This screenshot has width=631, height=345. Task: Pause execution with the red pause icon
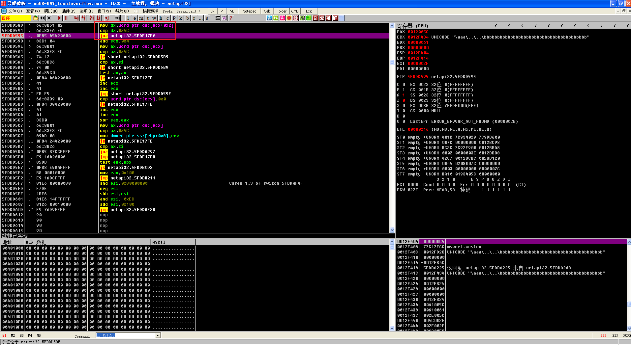(x=66, y=18)
